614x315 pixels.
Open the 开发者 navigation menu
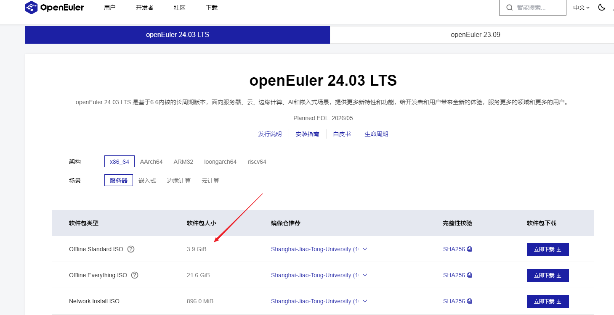[144, 8]
